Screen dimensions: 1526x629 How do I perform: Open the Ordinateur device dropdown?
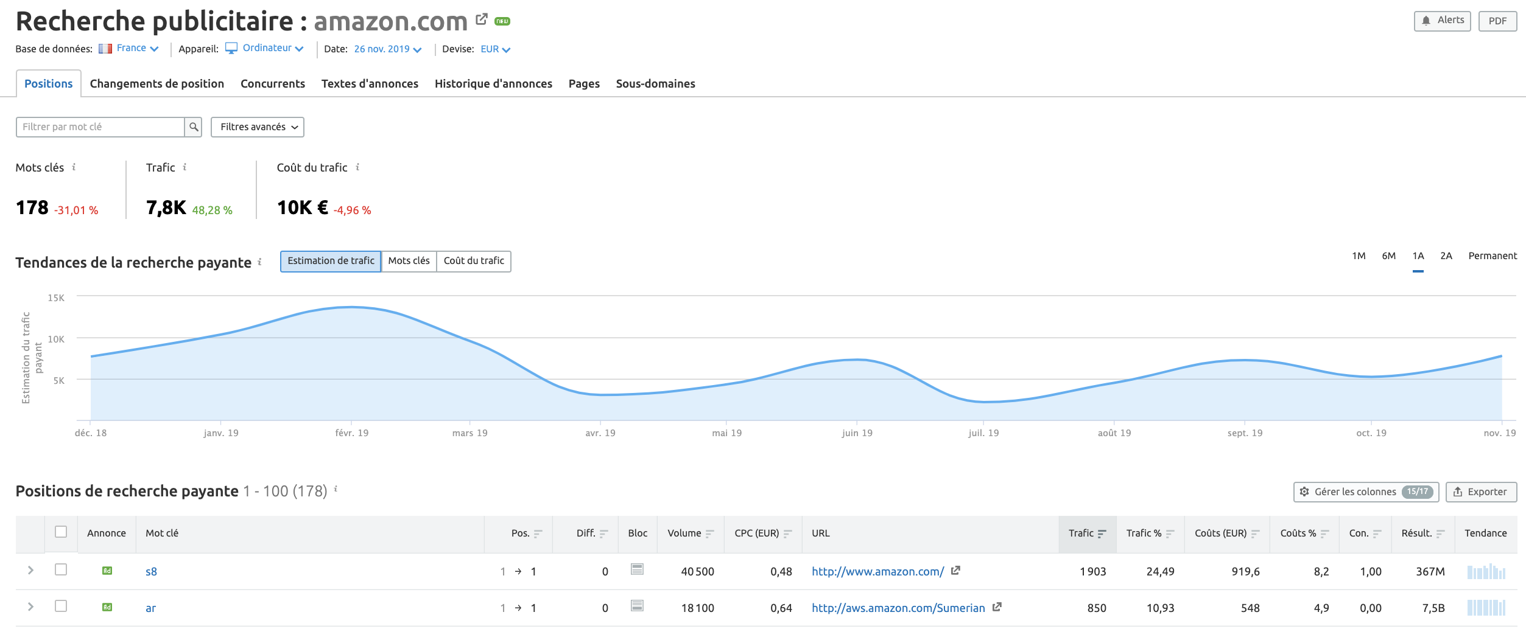coord(264,49)
